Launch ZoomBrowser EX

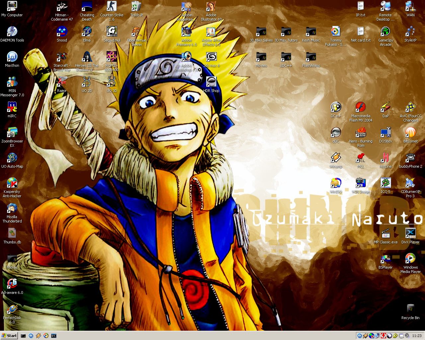(x=12, y=137)
